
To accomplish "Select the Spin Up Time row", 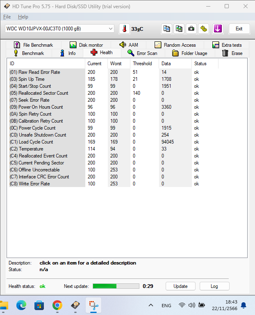I will pyautogui.click(x=114, y=79).
